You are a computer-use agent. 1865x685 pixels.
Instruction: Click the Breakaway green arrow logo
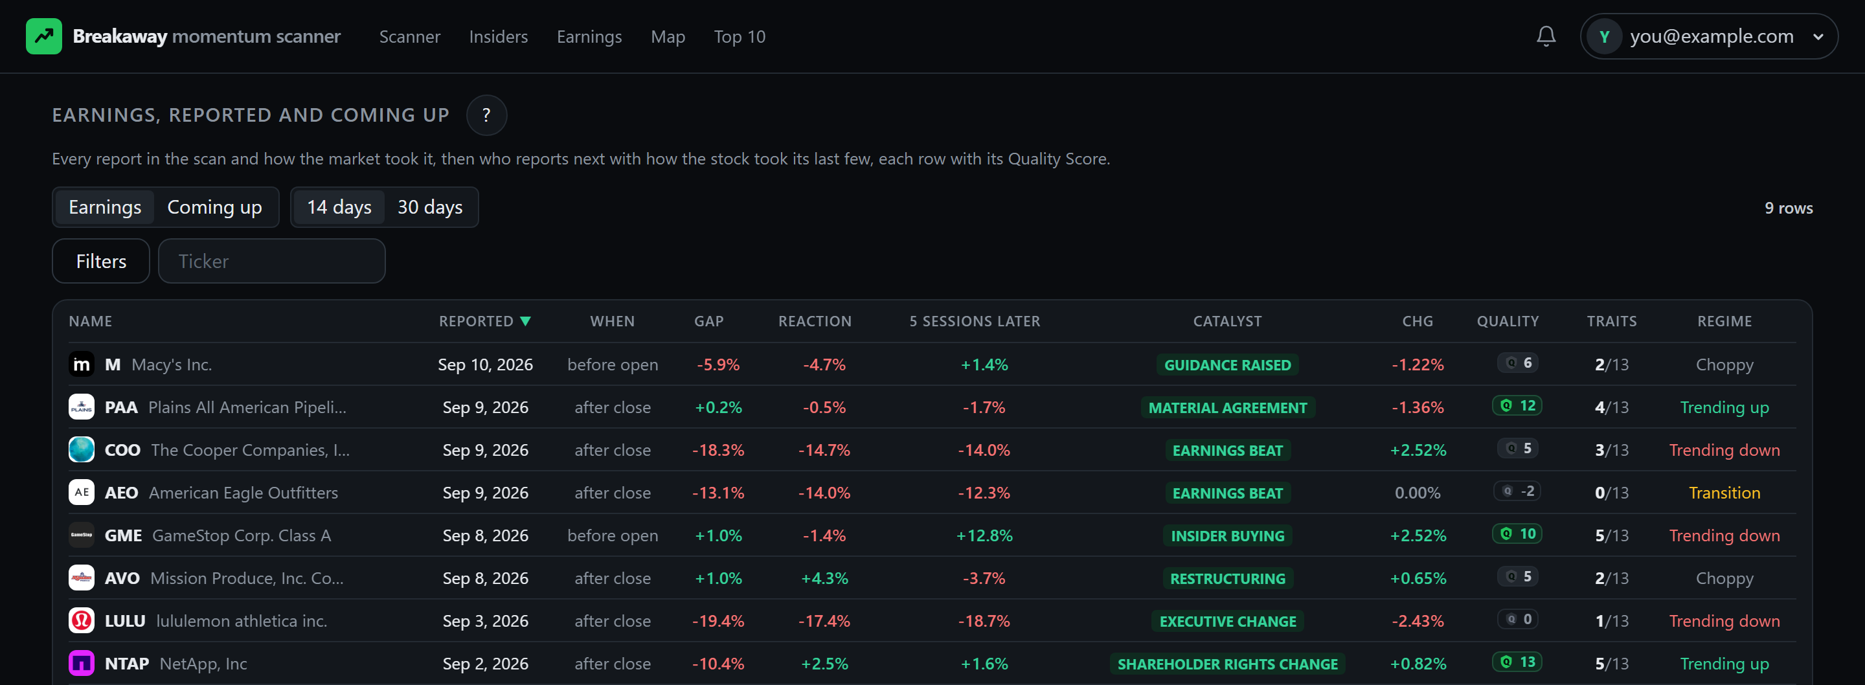(x=44, y=36)
